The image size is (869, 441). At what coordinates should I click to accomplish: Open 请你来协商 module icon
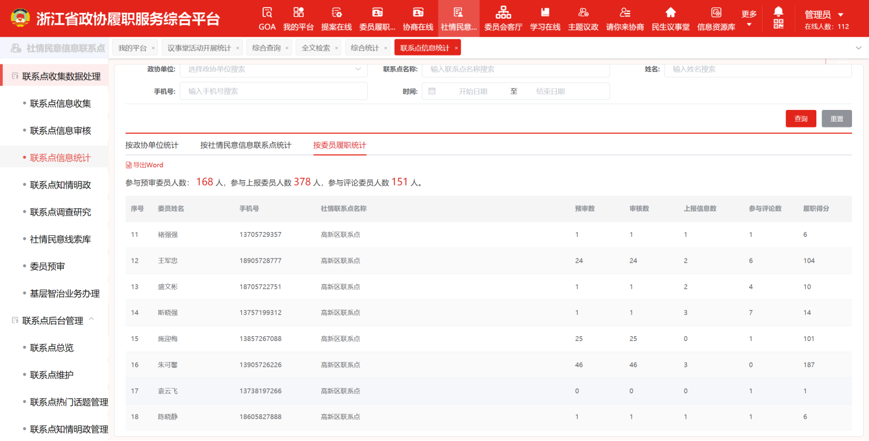(x=625, y=12)
